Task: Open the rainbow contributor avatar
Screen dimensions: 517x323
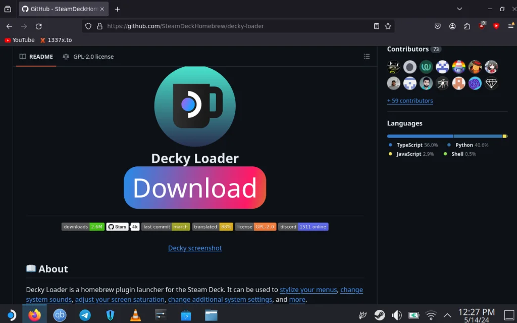Action: (x=458, y=67)
